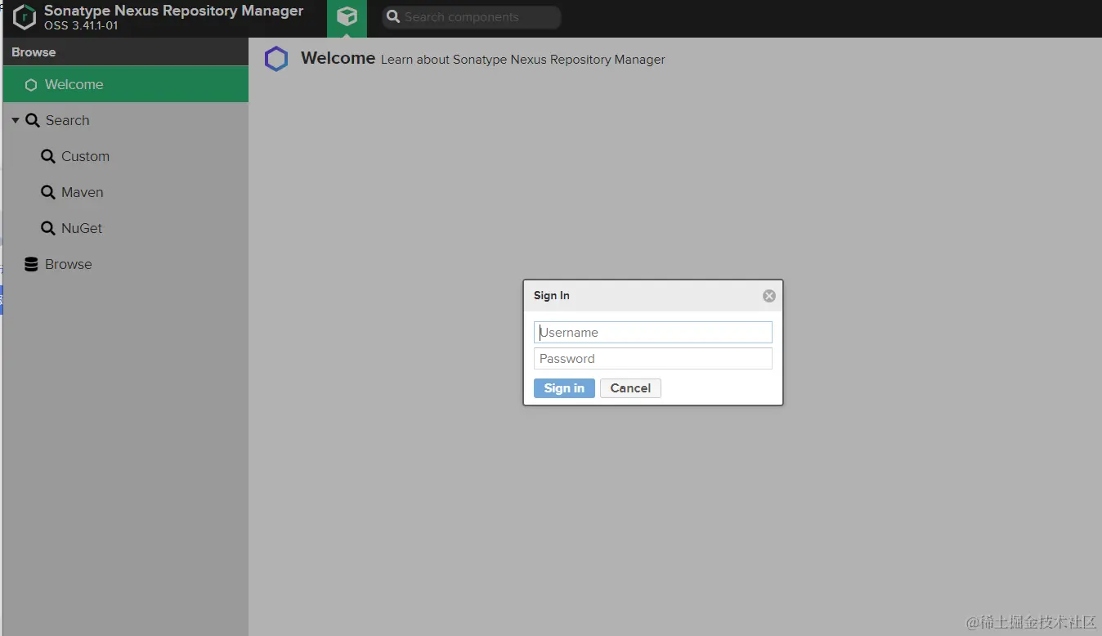Click the magnifier icon beside Custom
Screen dimensions: 1102x636
[48, 156]
